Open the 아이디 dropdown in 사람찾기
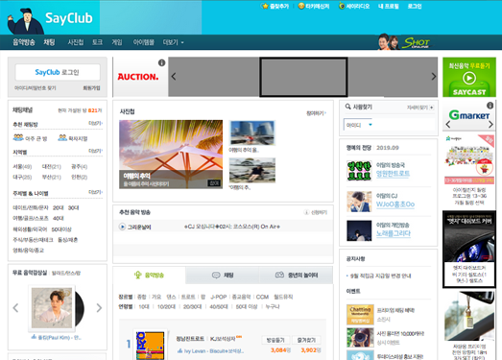 point(358,125)
